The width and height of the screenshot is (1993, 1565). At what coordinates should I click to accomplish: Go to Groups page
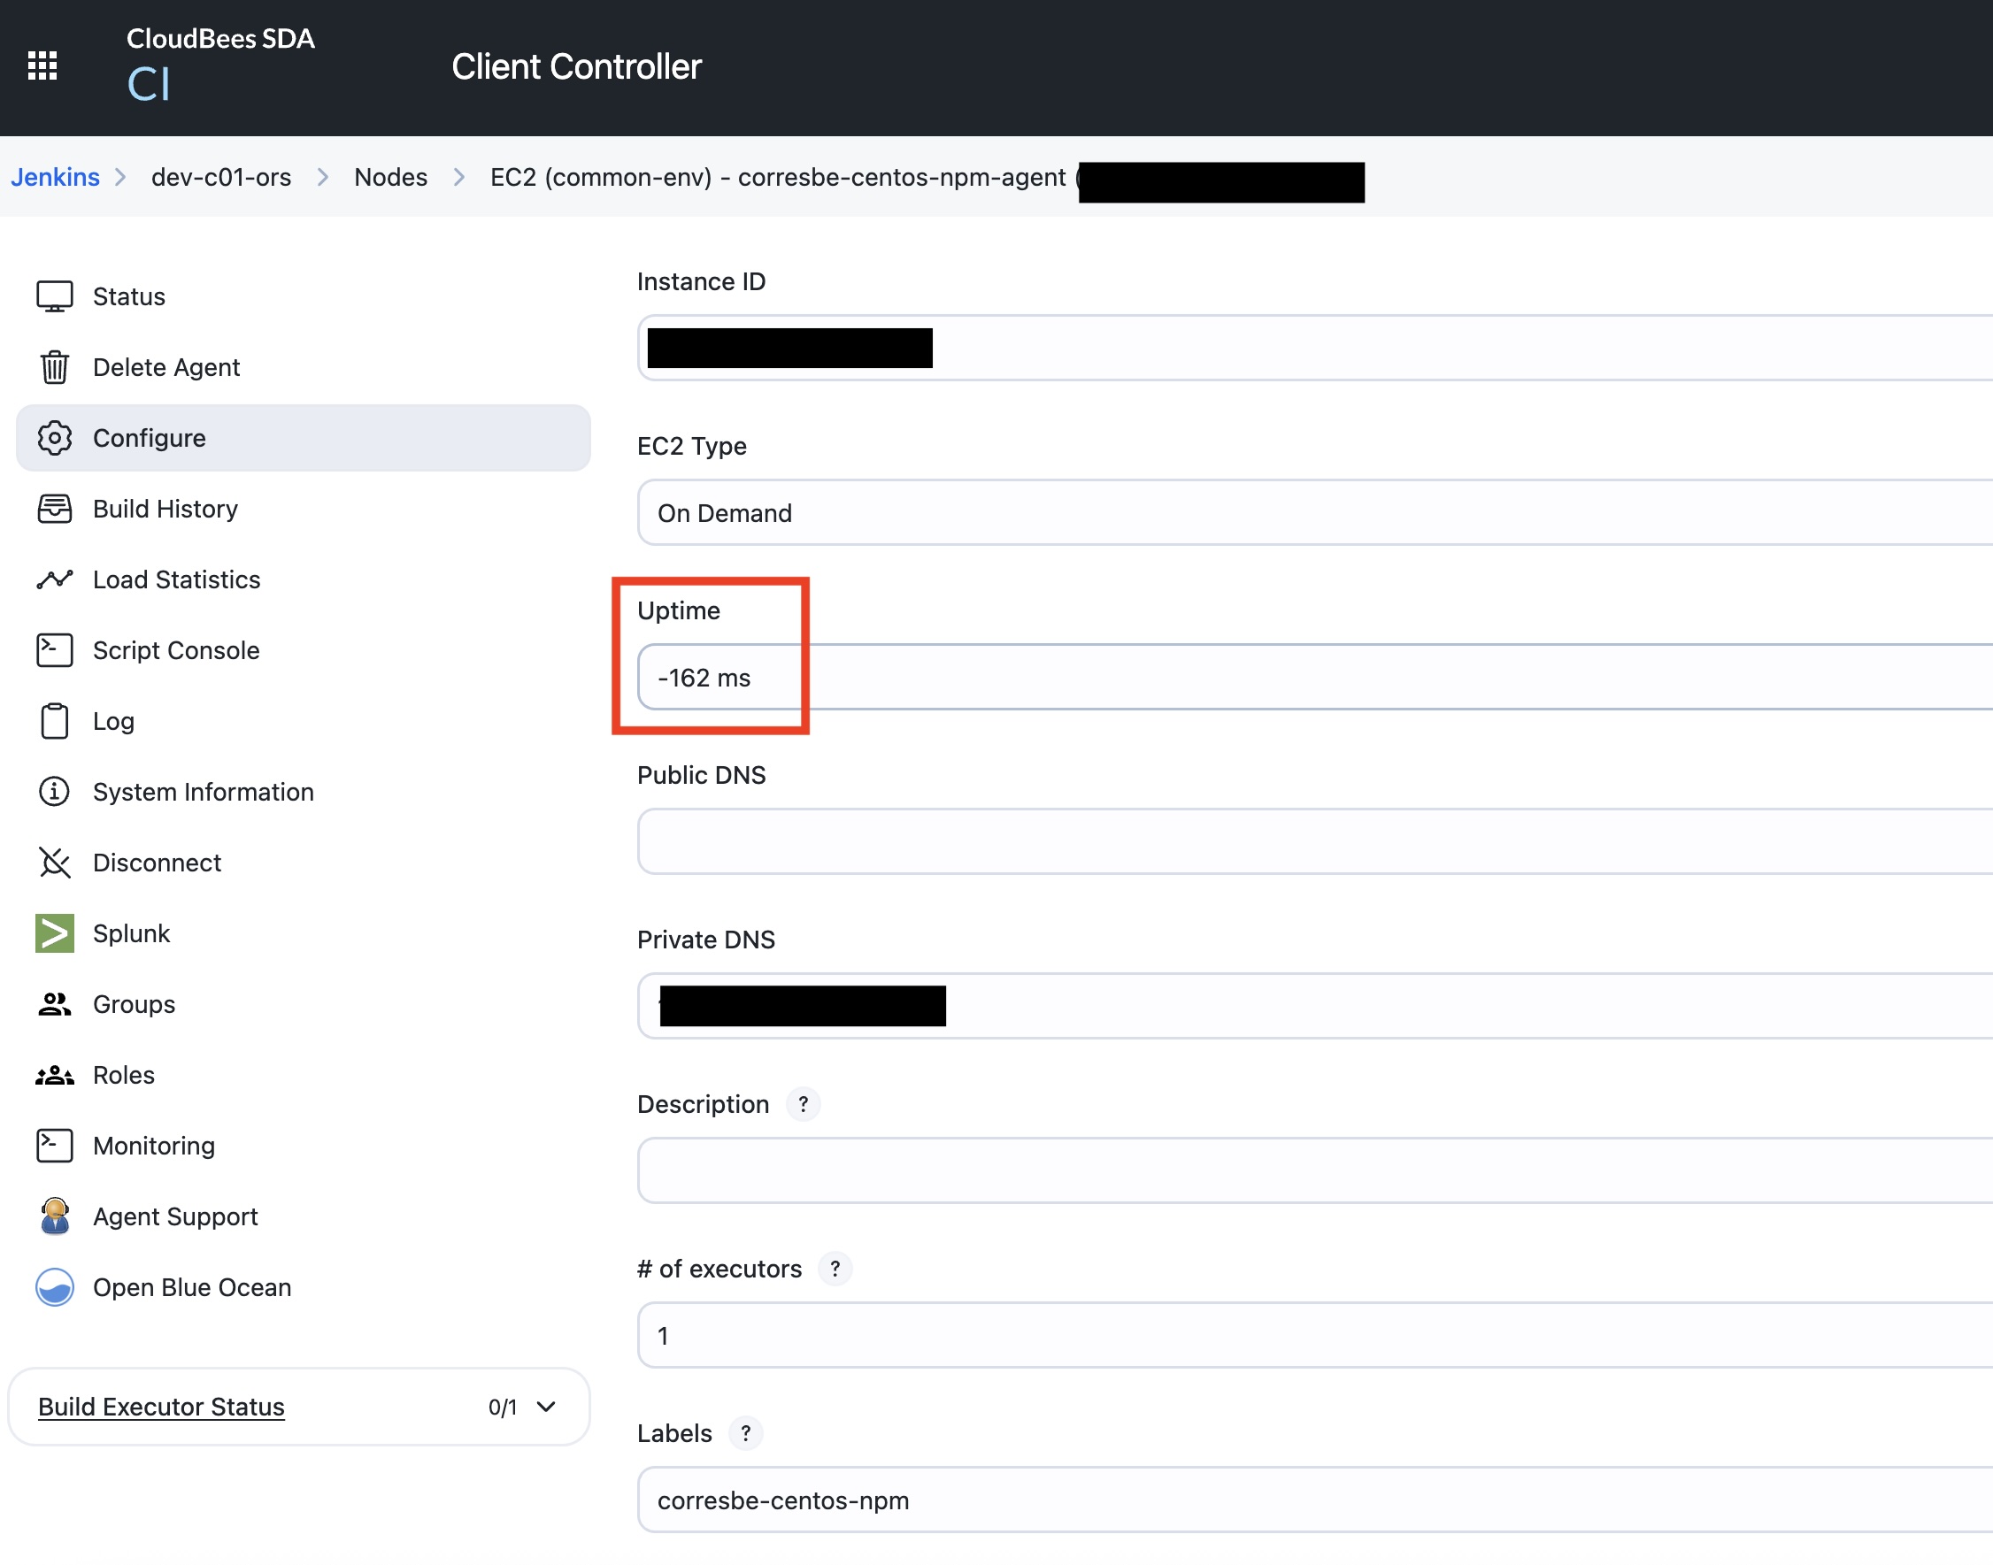point(303,1004)
